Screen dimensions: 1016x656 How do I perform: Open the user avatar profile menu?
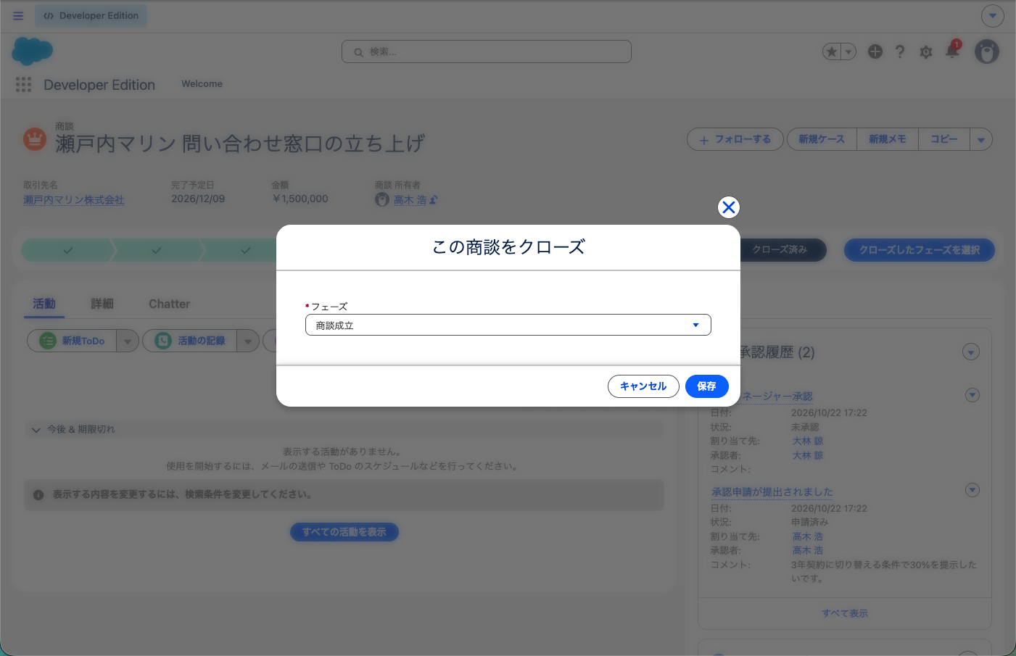[987, 51]
